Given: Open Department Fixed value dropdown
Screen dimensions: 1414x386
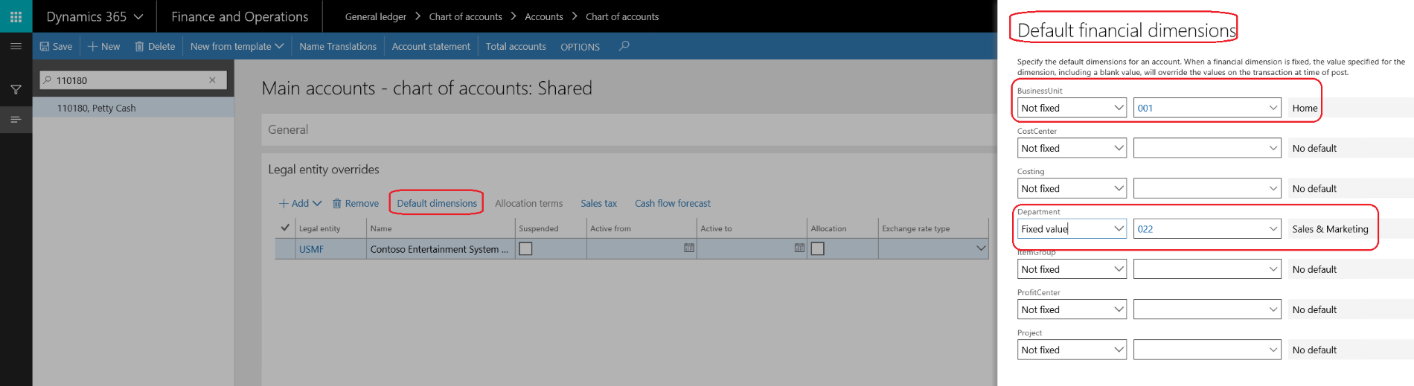Looking at the screenshot, I should 1072,229.
